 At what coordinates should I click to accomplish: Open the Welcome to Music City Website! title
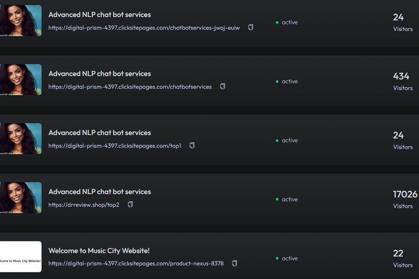[x=99, y=251]
